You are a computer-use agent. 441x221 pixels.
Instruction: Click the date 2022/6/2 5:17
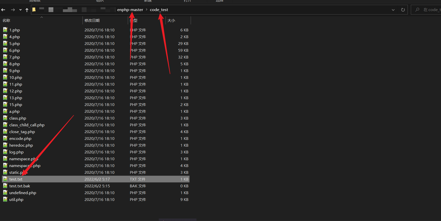(97, 179)
